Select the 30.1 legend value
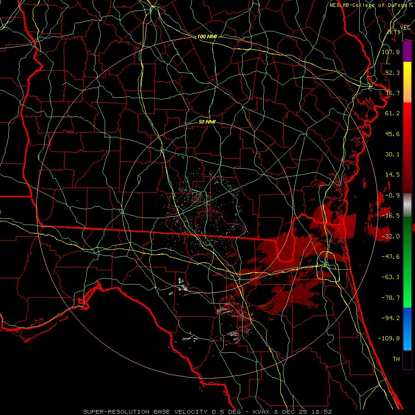415x415 pixels. 392,154
